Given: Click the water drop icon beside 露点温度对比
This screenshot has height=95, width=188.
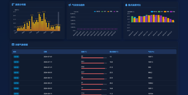Looking at the screenshot, I should point(126,5).
